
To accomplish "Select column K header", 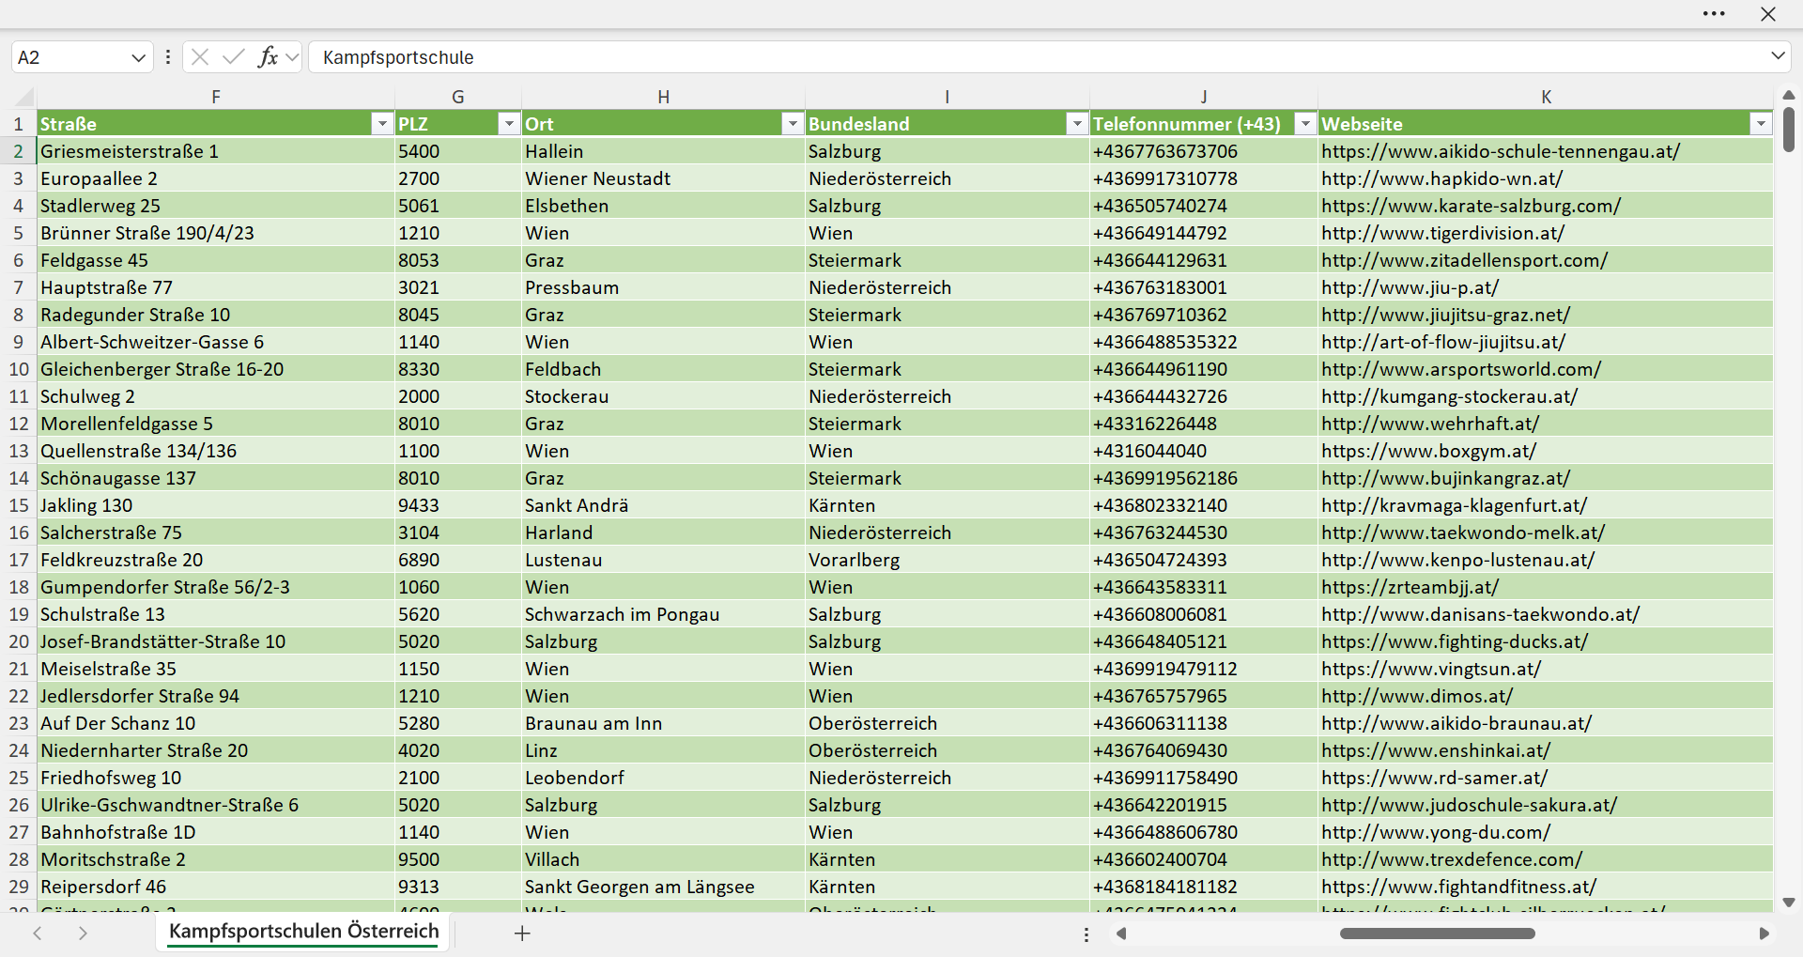I will pyautogui.click(x=1546, y=97).
